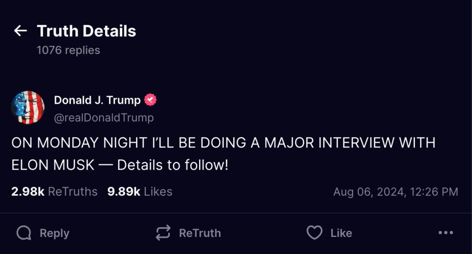
Task: Click the red verified badge icon
Action: tap(150, 100)
